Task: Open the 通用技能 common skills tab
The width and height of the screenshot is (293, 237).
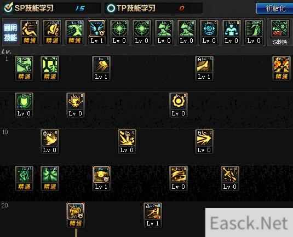Action: coord(10,32)
